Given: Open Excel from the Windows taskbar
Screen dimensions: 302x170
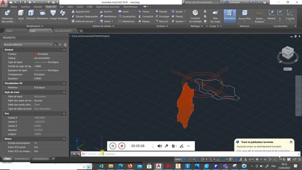Looking at the screenshot, I should (101, 166).
